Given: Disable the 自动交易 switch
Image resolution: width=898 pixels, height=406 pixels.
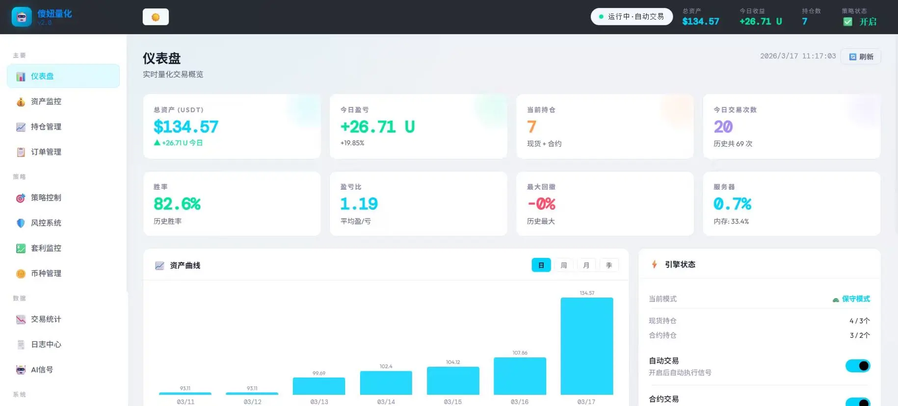Looking at the screenshot, I should pyautogui.click(x=858, y=366).
